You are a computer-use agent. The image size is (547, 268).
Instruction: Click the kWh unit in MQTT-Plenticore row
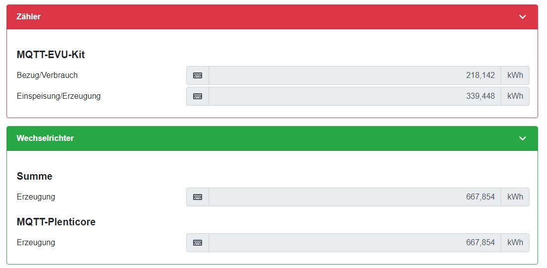click(515, 243)
